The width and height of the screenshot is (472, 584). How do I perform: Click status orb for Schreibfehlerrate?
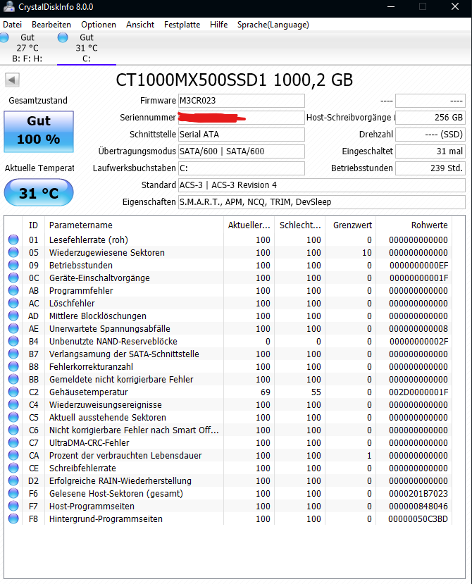(x=13, y=468)
